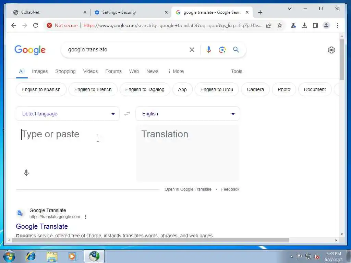Open search Tools
This screenshot has width=351, height=263.
tap(237, 71)
